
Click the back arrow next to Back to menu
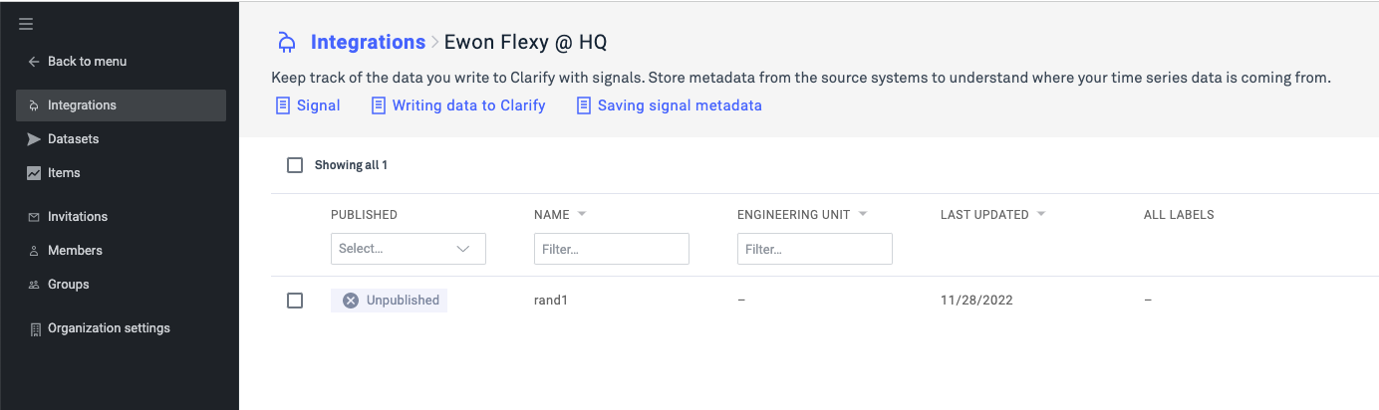[34, 62]
